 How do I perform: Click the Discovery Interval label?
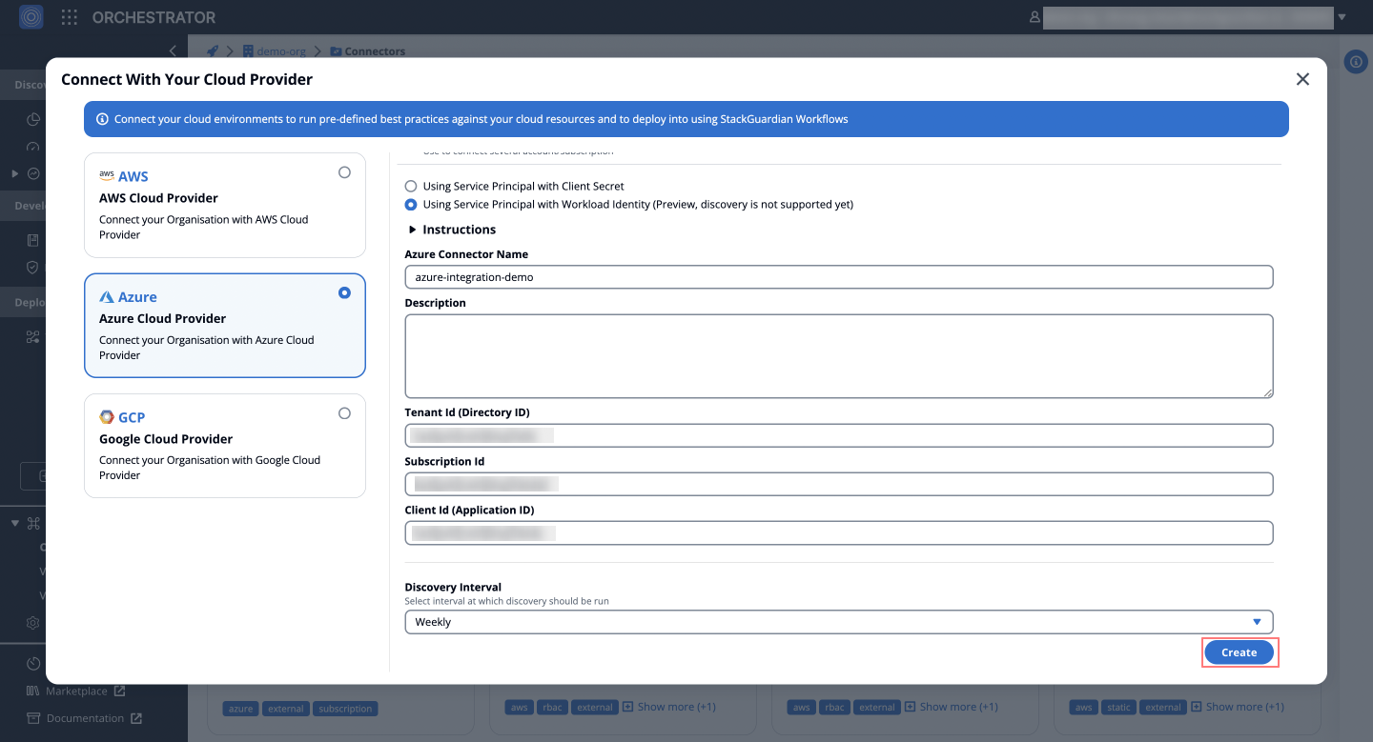pyautogui.click(x=453, y=587)
